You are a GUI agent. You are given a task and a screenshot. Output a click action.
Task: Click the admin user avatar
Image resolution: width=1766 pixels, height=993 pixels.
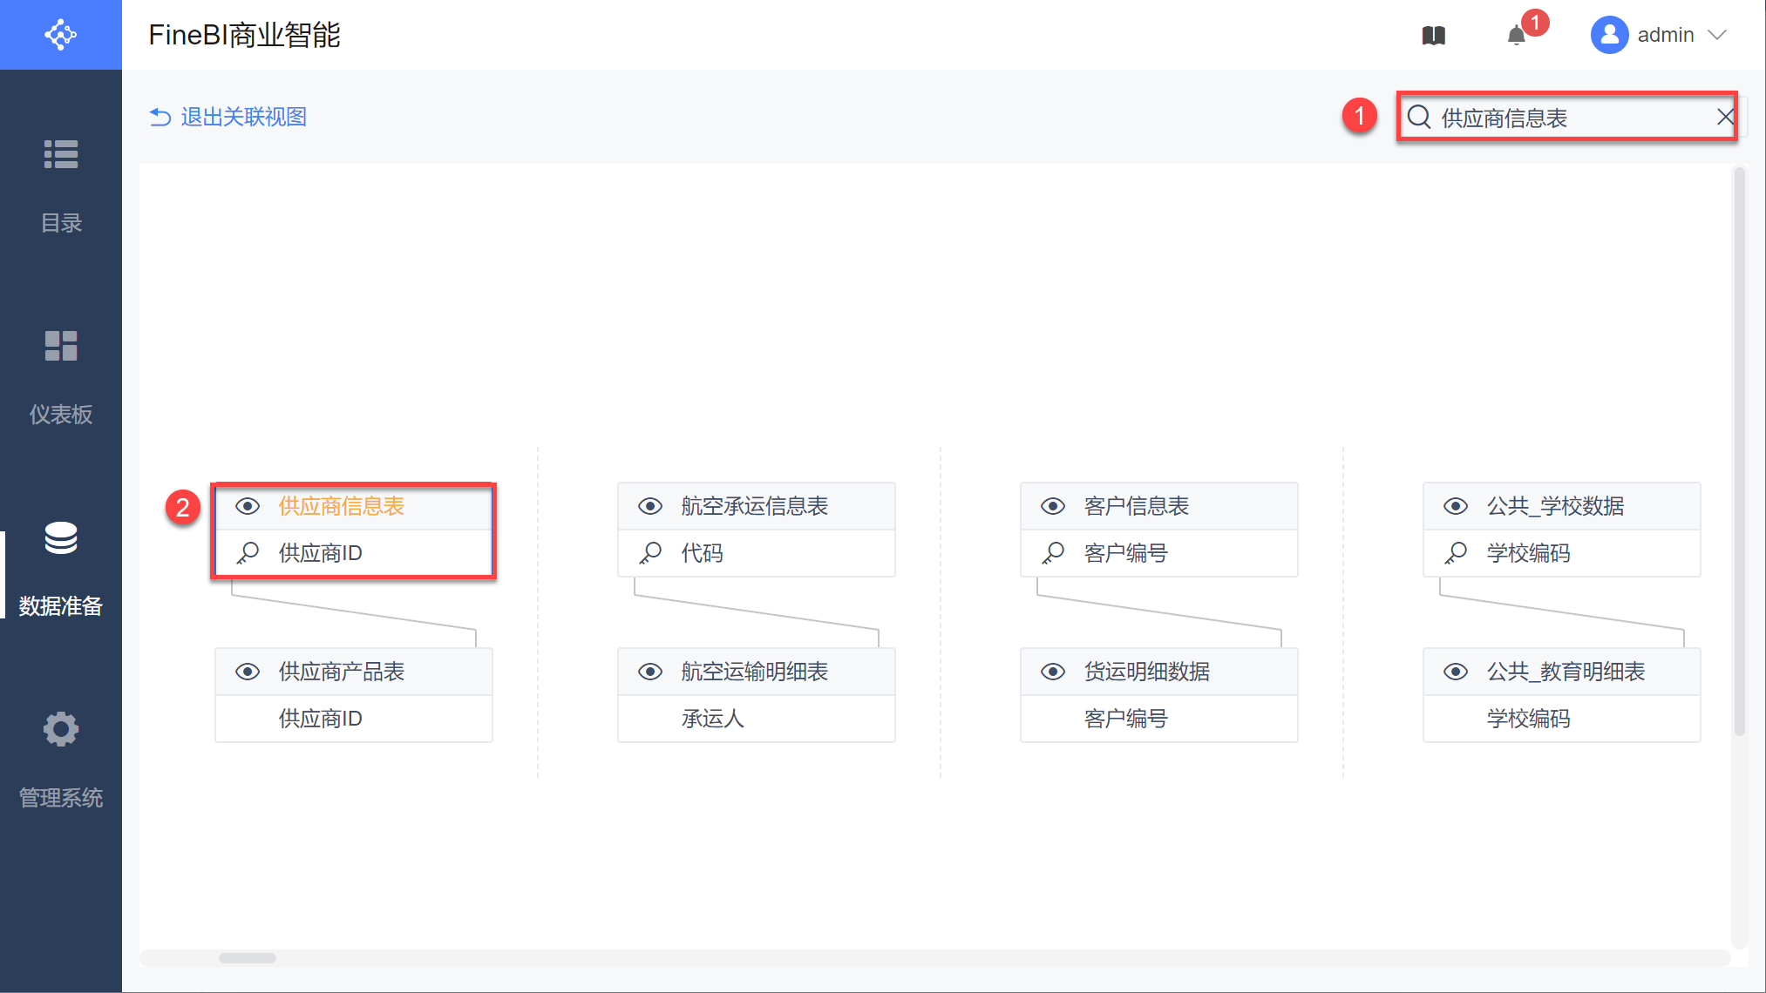[x=1609, y=36]
